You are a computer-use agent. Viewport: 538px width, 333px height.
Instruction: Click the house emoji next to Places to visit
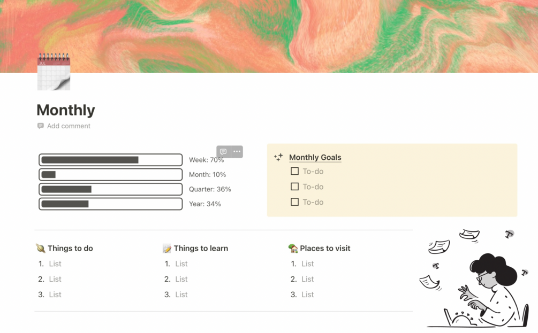click(293, 248)
